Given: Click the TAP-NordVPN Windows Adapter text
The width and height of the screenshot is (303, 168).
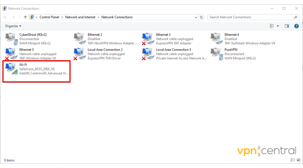Looking at the screenshot, I should pyautogui.click(x=112, y=43).
